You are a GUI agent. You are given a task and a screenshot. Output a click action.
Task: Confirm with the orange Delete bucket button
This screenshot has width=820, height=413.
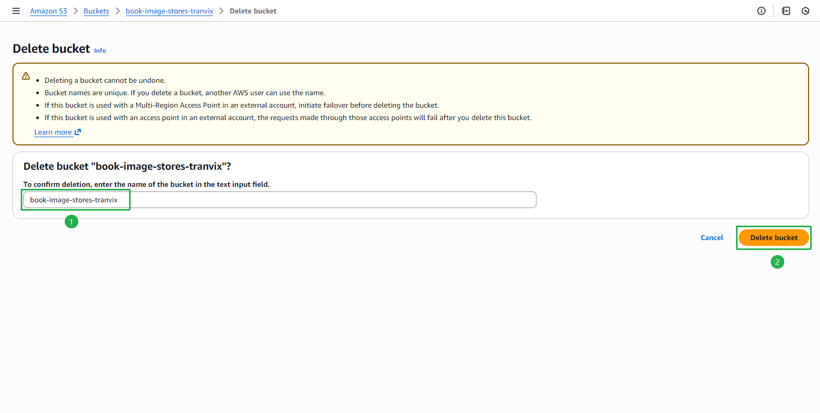[x=774, y=238]
